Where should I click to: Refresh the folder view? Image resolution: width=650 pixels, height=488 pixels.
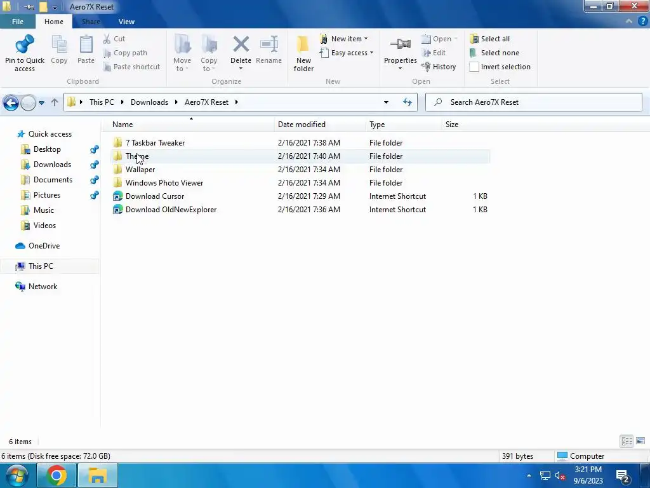tap(408, 102)
